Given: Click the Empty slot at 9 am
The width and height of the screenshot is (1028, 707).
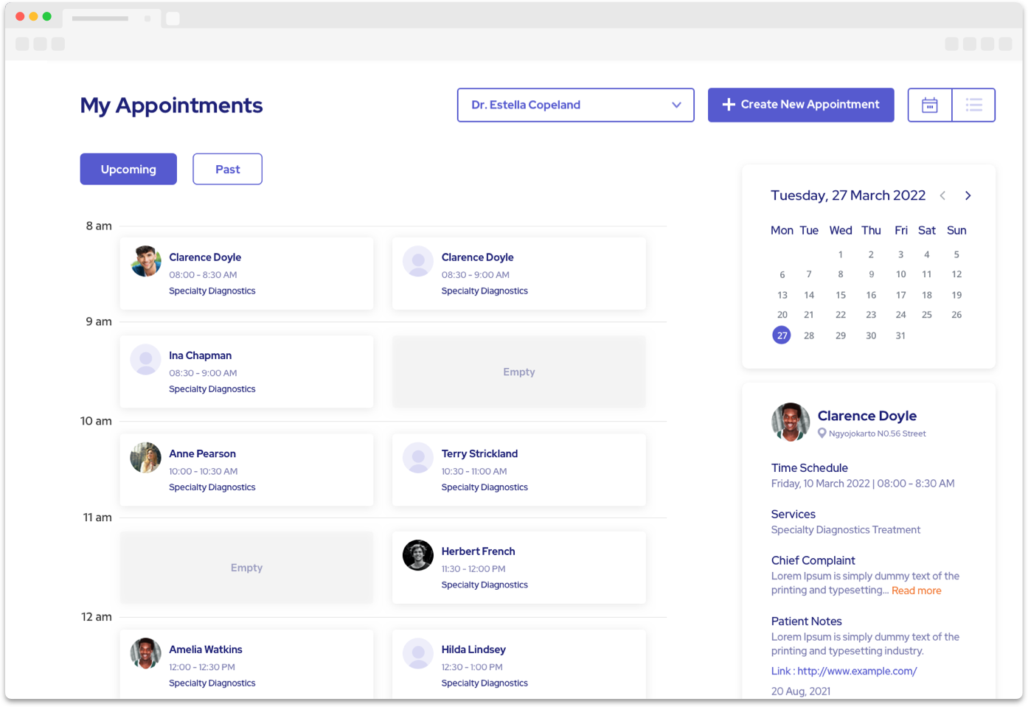Looking at the screenshot, I should pos(519,372).
